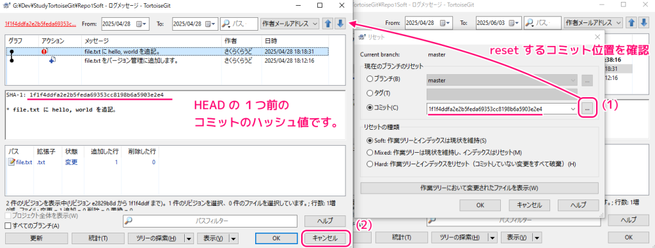The height and width of the screenshot is (248, 655).
Task: Click the down arrow in left log window
Action: [x=340, y=24]
